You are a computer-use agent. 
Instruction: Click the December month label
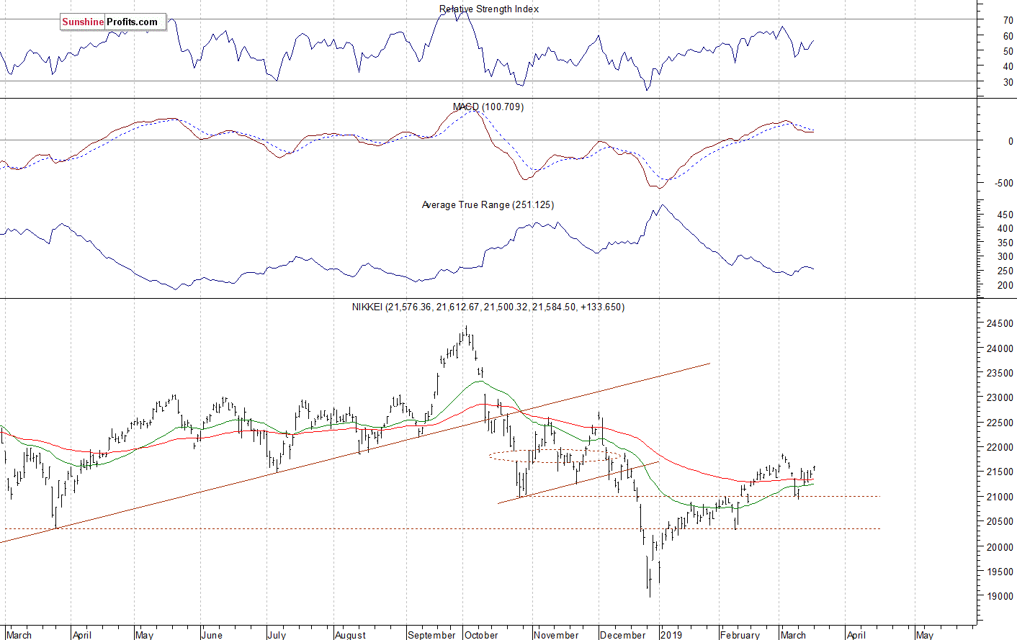pyautogui.click(x=622, y=634)
